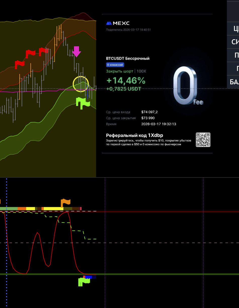Click the MEXC logo on the share card
This screenshot has height=308, width=239.
118,23
